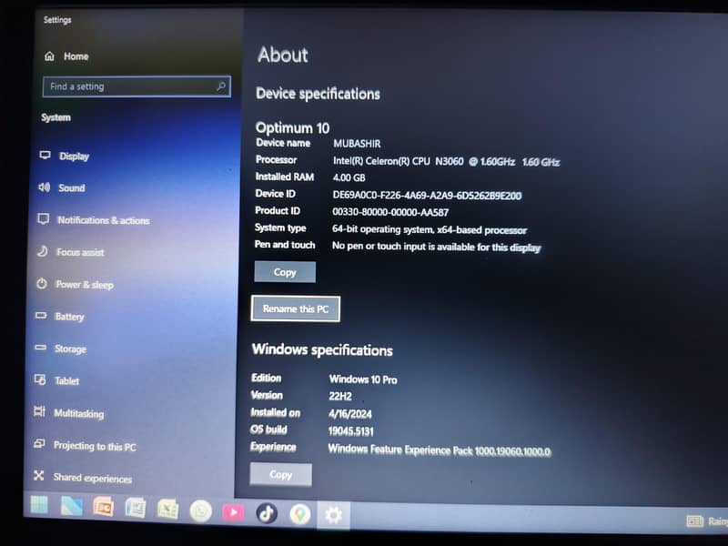The image size is (728, 546).
Task: Click the magnifier icon in the search box
Action: pos(221,86)
